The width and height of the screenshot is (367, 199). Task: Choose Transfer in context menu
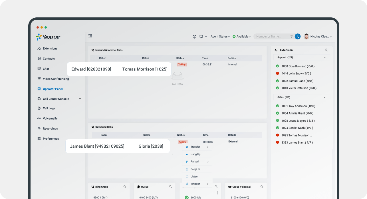[197, 147]
